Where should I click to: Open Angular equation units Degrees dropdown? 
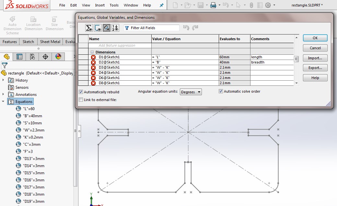[x=191, y=92]
